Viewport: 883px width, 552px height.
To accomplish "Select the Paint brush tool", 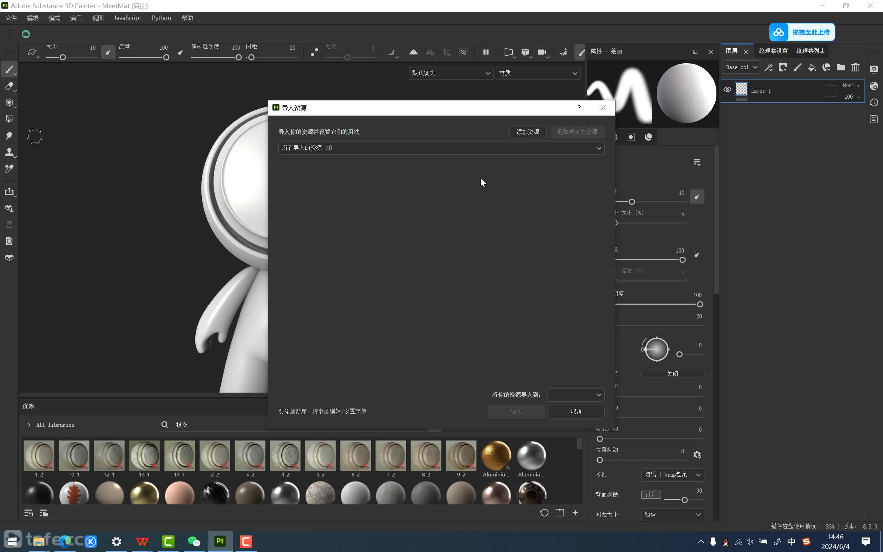I will coord(9,69).
